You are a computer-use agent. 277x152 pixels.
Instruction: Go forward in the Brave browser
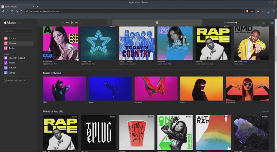point(8,11)
